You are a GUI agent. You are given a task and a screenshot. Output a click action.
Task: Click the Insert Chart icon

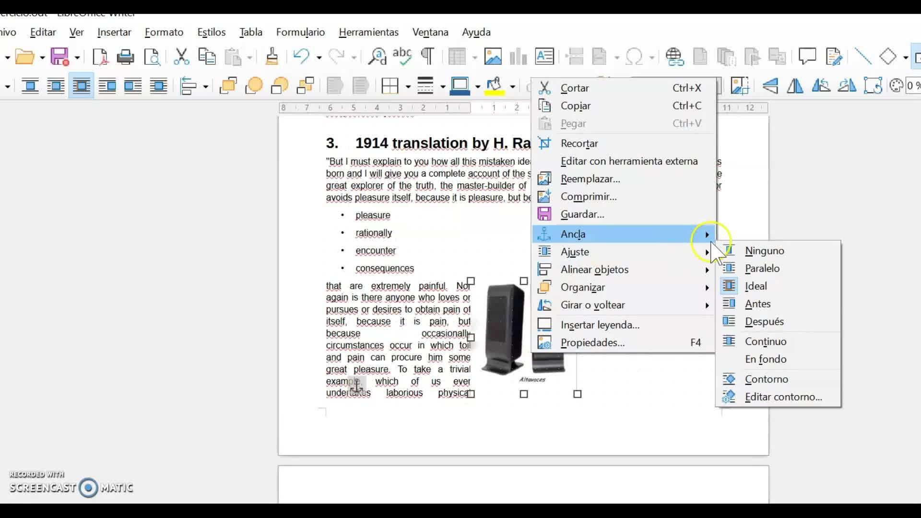(x=518, y=57)
